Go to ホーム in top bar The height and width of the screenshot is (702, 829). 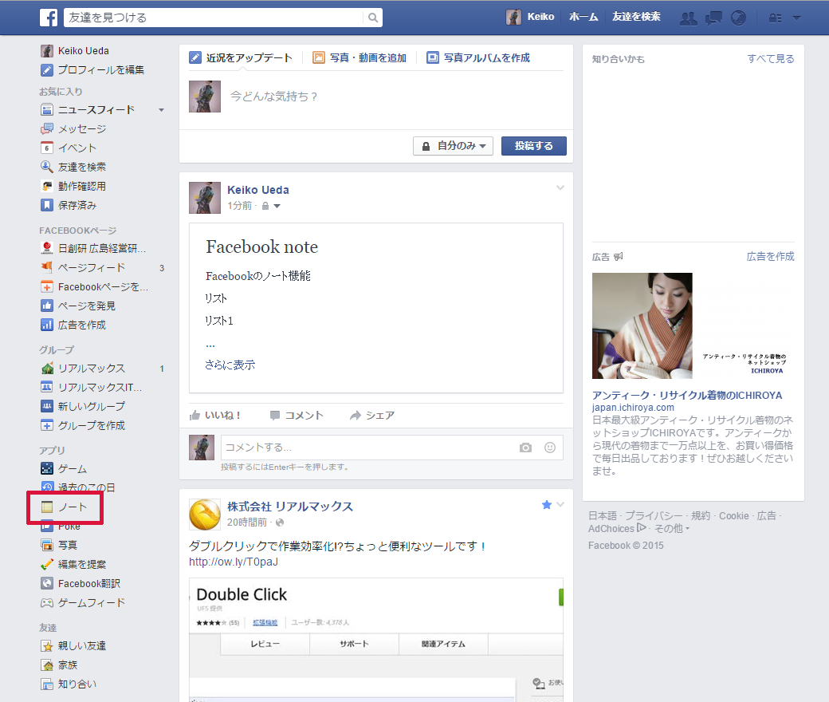[583, 17]
